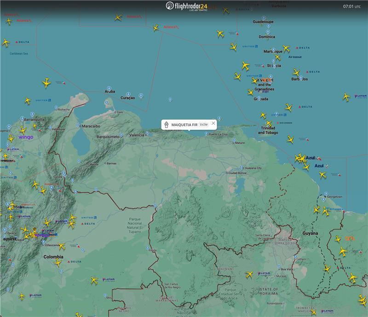Image resolution: width=368 pixels, height=317 pixels.
Task: Click the Riohacha airport pin
Action: click(x=57, y=107)
